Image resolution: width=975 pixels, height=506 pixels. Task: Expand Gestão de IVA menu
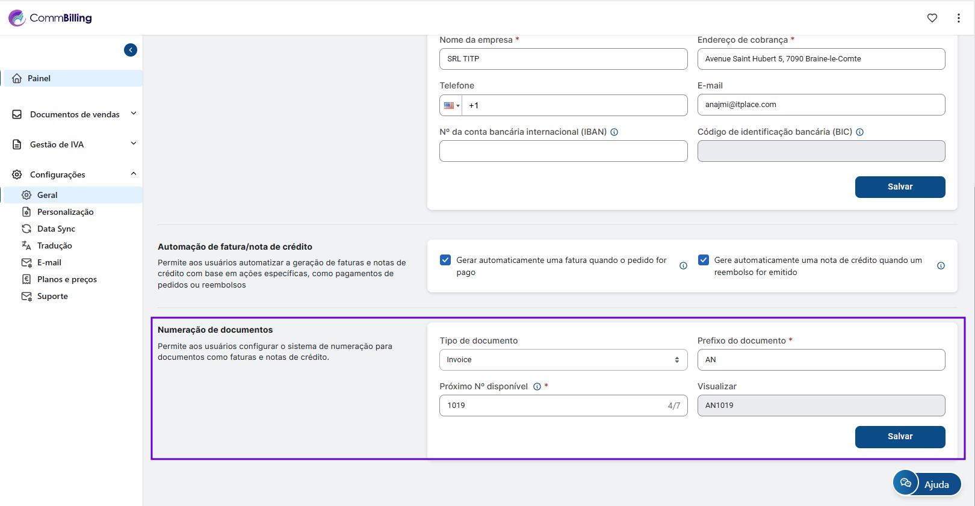coord(75,144)
